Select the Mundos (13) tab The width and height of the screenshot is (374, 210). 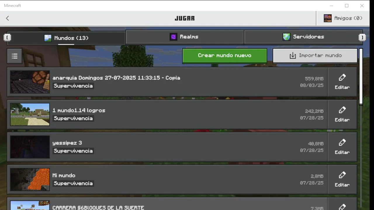pyautogui.click(x=66, y=38)
